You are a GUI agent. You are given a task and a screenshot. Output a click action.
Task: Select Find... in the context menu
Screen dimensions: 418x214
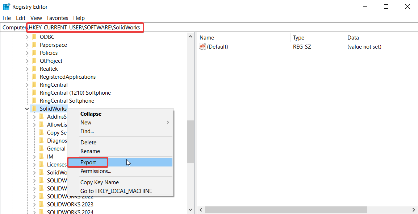(x=120, y=131)
